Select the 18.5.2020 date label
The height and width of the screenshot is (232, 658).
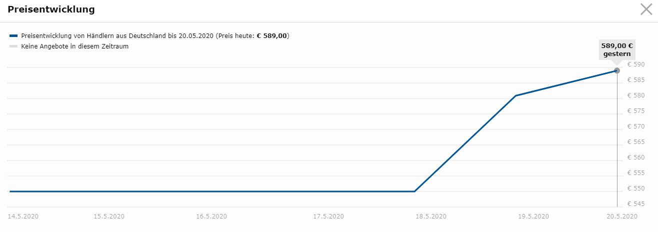[x=431, y=216]
